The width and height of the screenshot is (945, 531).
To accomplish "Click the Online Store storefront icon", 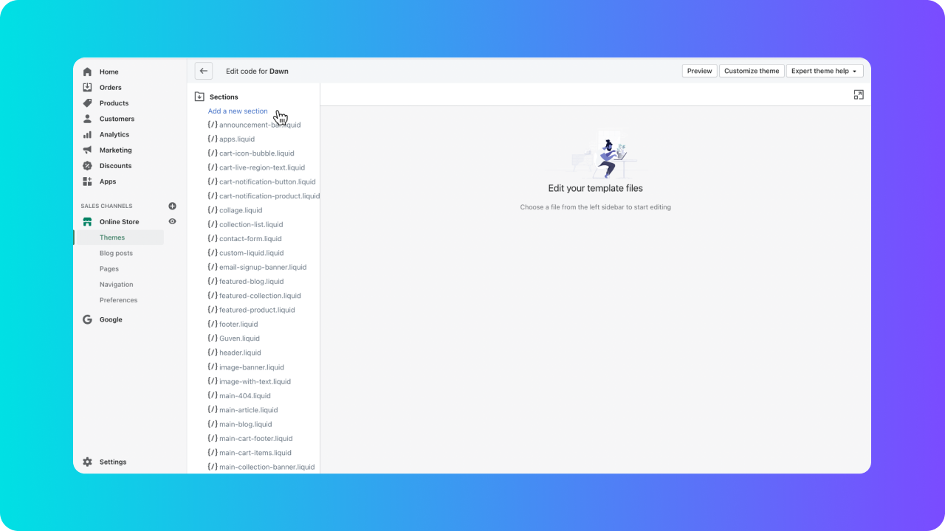I will point(87,222).
